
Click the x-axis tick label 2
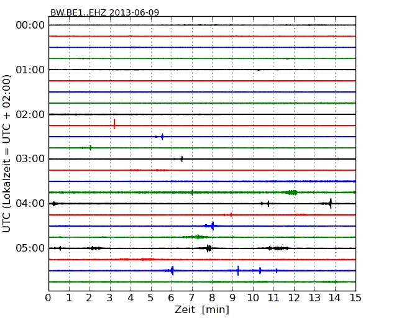89,298
